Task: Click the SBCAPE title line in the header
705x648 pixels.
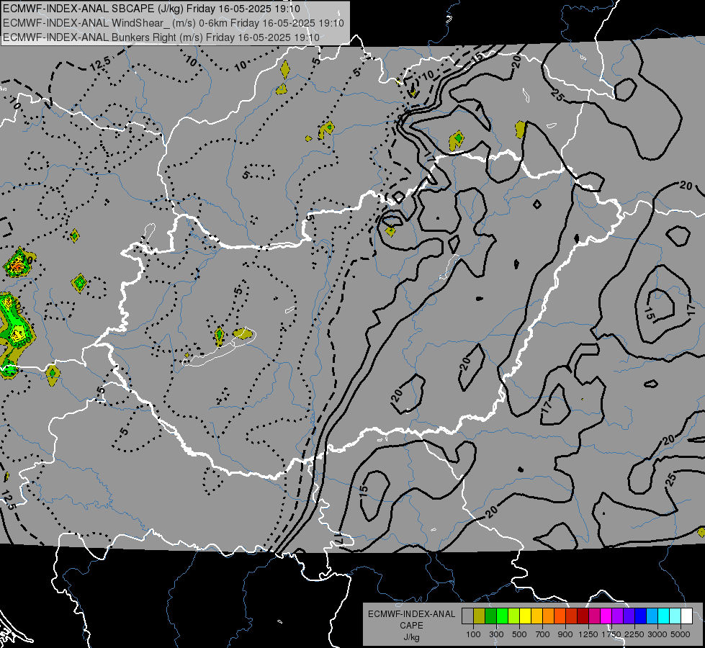Action: click(x=151, y=9)
